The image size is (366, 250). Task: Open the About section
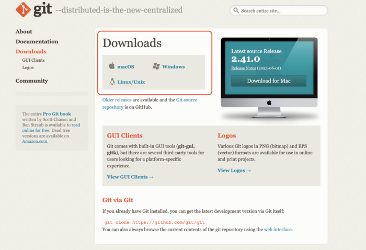tap(24, 31)
